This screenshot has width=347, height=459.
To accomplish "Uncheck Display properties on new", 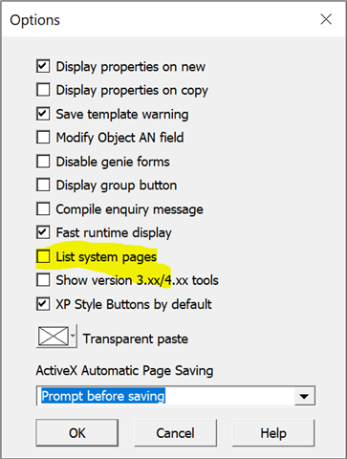I will (x=43, y=66).
